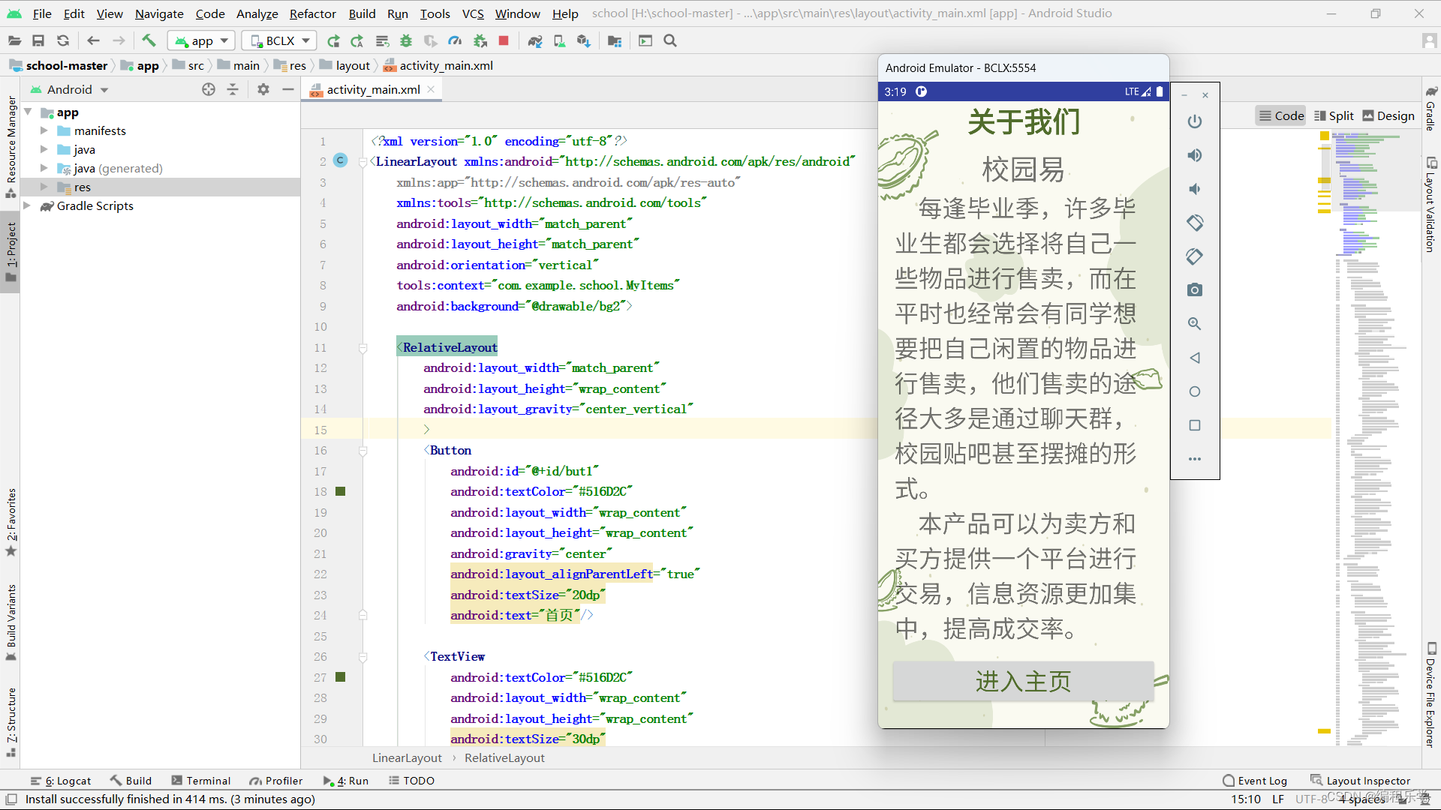
Task: Click emulator volume up icon
Action: point(1195,155)
